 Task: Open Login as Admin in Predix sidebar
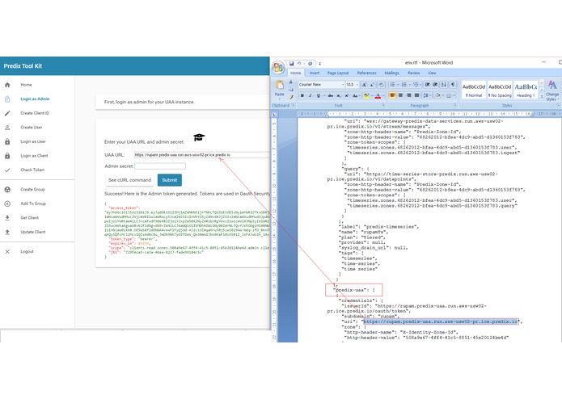point(35,99)
